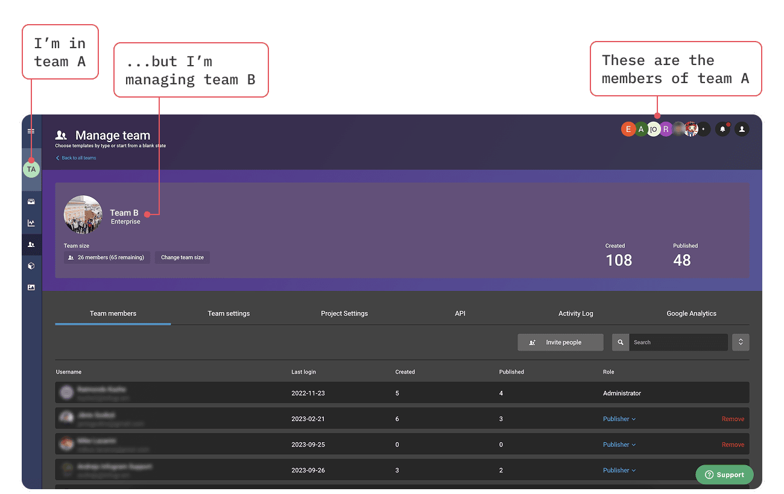
Task: Click the Created column header
Action: [405, 372]
